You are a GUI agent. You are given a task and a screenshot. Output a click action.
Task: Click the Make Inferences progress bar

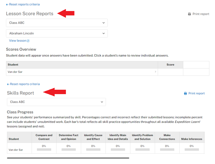click(192, 150)
